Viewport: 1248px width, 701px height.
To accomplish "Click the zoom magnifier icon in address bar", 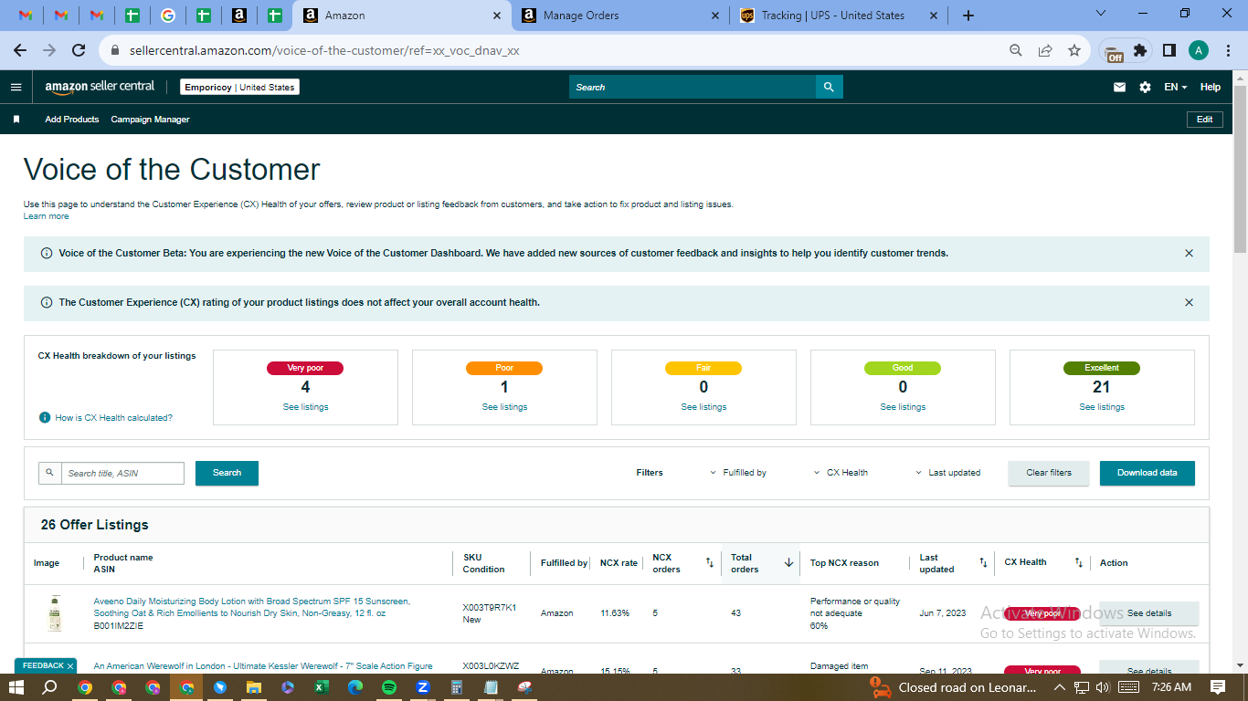I will (x=1016, y=50).
